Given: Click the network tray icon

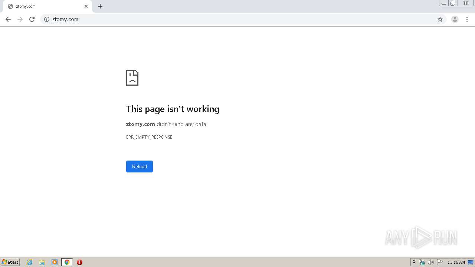Looking at the screenshot, I should (x=422, y=262).
